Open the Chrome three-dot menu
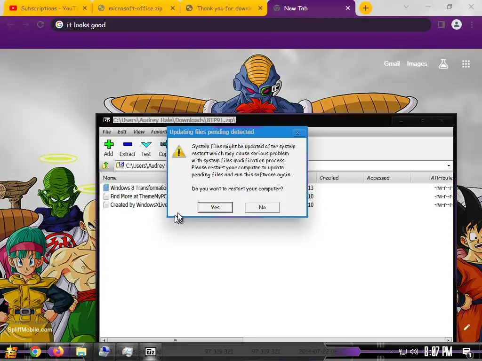 [472, 24]
